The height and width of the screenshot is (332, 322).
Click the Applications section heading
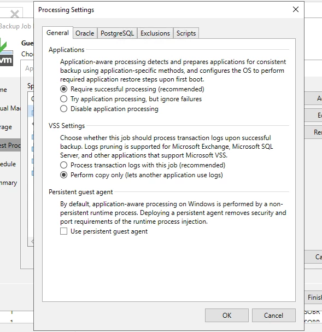point(67,50)
